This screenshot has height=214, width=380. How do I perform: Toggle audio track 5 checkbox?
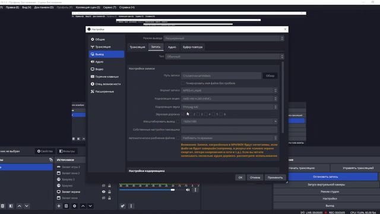(214, 114)
